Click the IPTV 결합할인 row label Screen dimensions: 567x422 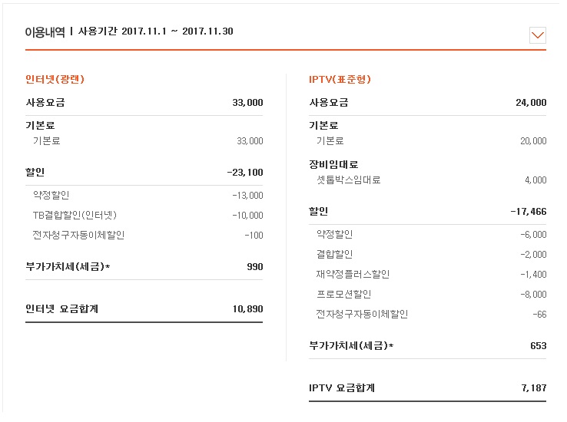(334, 254)
